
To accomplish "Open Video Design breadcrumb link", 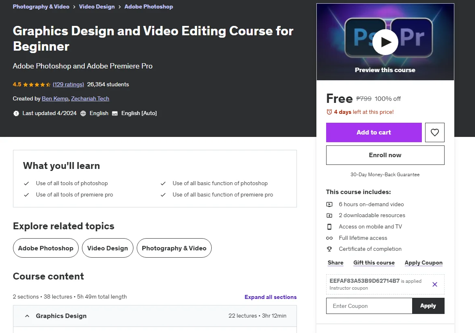I will [x=97, y=6].
